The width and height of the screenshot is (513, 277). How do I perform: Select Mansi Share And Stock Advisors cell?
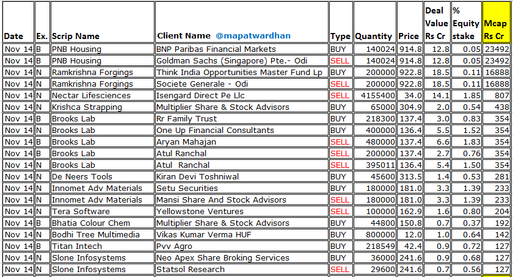tap(242, 200)
